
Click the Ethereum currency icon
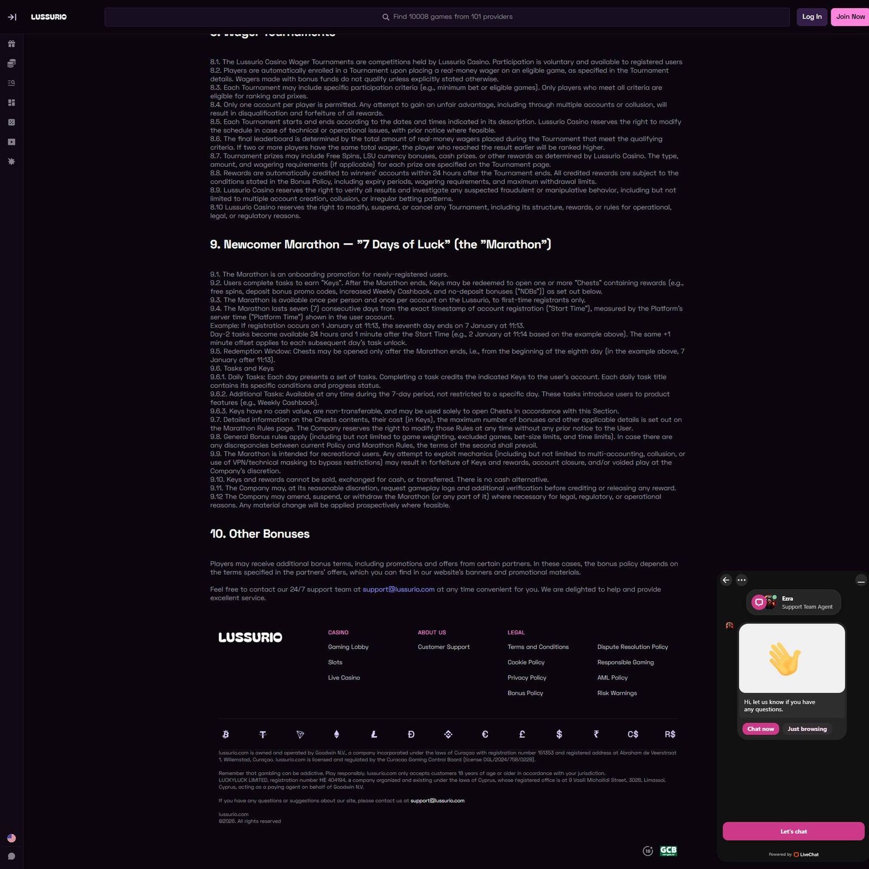click(337, 734)
